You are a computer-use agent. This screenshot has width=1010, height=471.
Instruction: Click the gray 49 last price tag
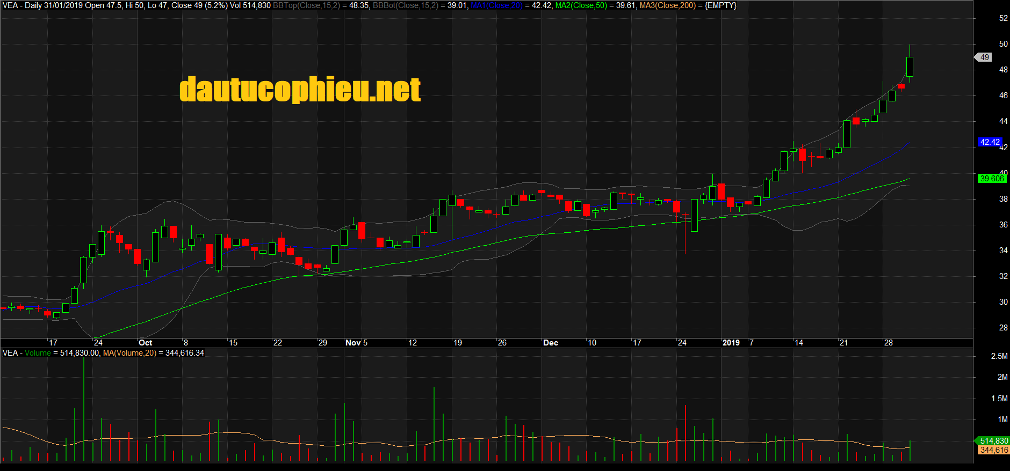(984, 57)
